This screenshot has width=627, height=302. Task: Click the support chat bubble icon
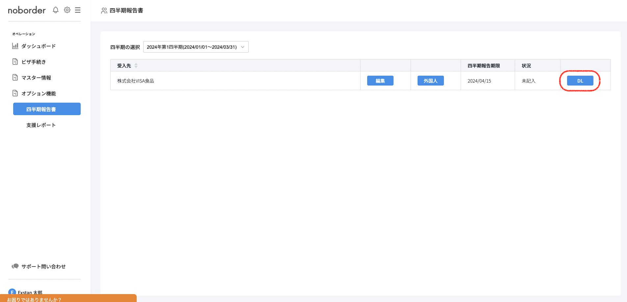15,266
